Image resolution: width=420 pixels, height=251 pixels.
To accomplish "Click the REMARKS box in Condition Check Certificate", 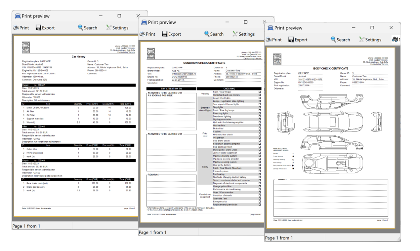I will pos(172,189).
